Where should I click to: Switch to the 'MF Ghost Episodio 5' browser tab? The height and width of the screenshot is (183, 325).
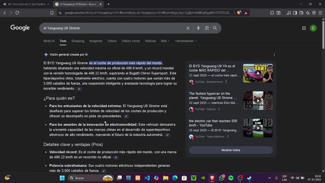point(26,4)
